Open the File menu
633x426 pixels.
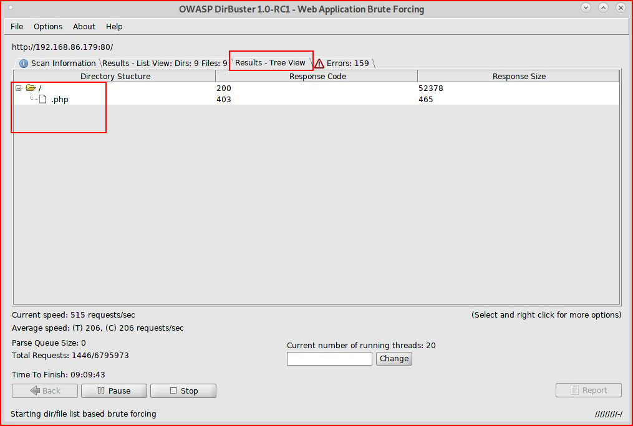[17, 27]
